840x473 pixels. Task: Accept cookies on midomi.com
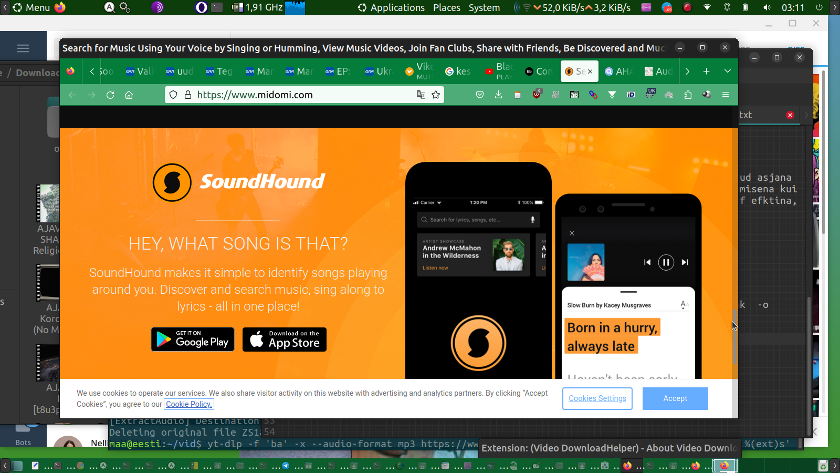(675, 398)
